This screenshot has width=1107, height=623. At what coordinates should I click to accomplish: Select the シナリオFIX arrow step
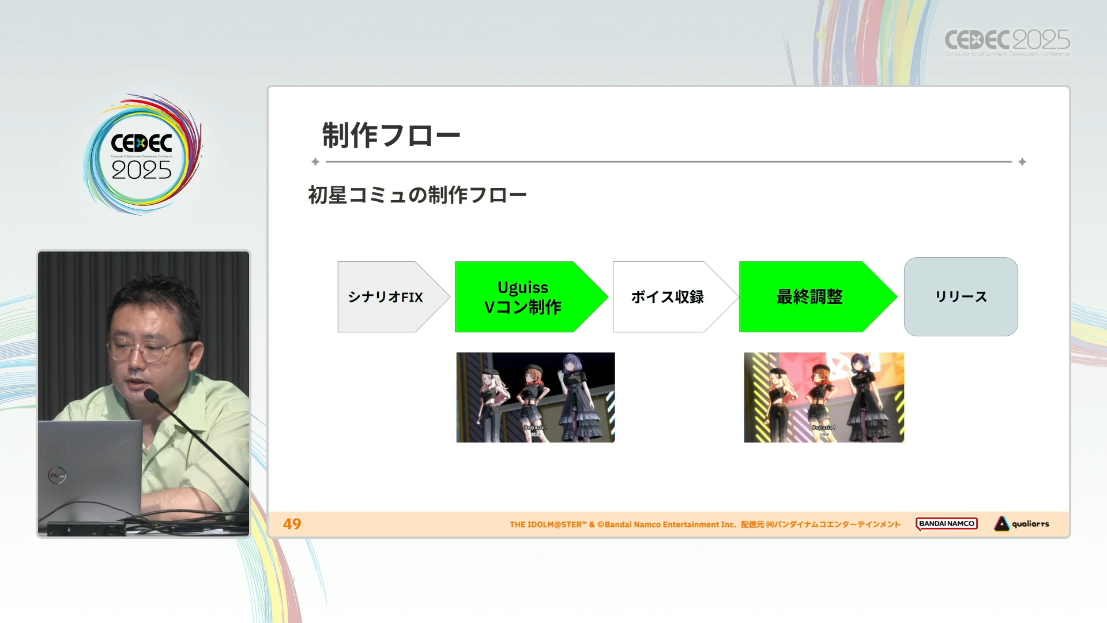click(x=386, y=297)
